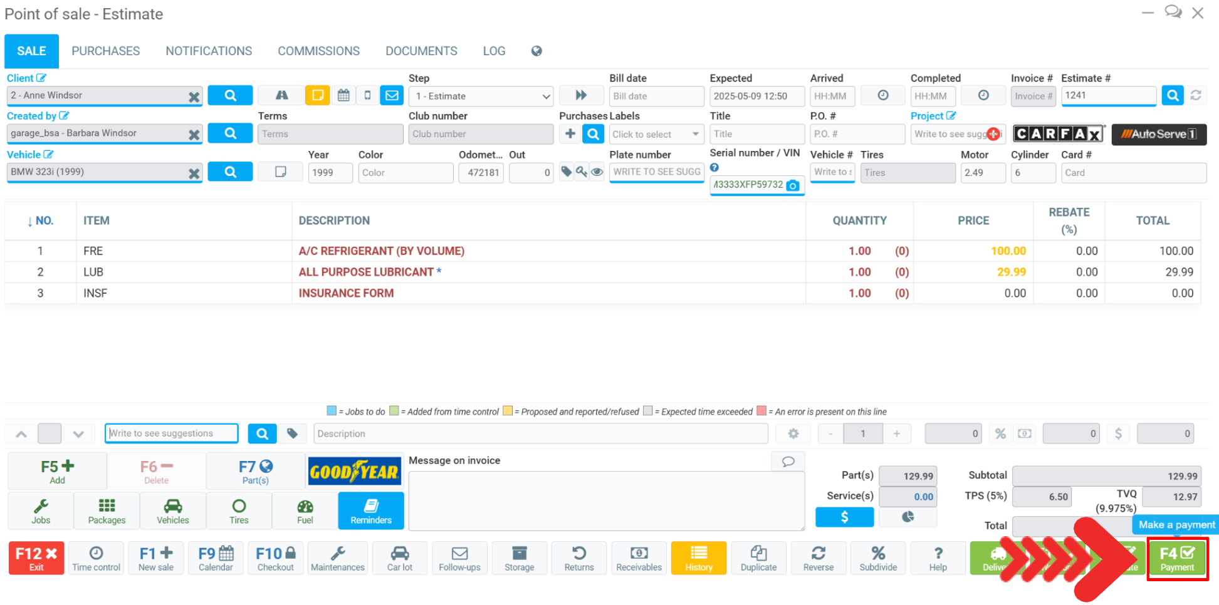Click the camera icon in VIN field

(x=793, y=185)
